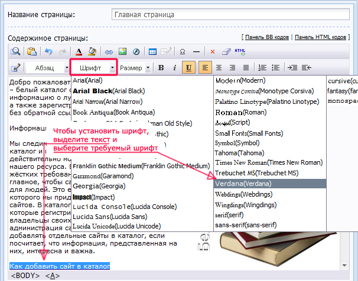This screenshot has width=358, height=281.
Task: Open the background fill color tool
Action: (x=92, y=51)
